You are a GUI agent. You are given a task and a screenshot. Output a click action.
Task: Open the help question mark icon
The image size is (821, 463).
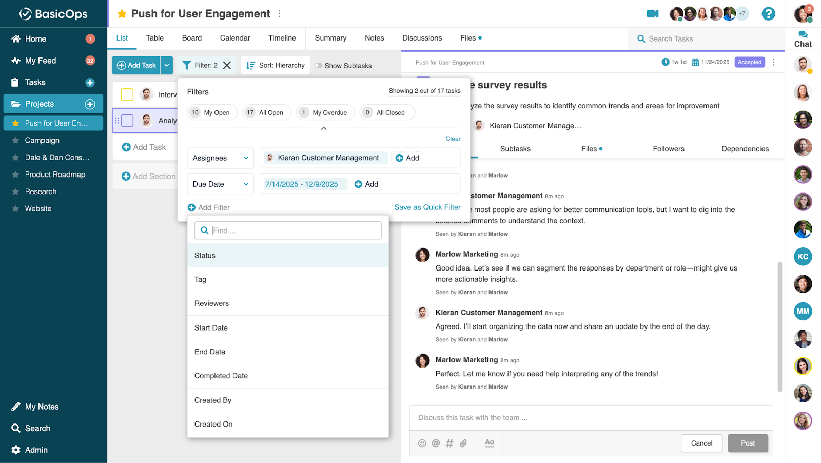[768, 14]
